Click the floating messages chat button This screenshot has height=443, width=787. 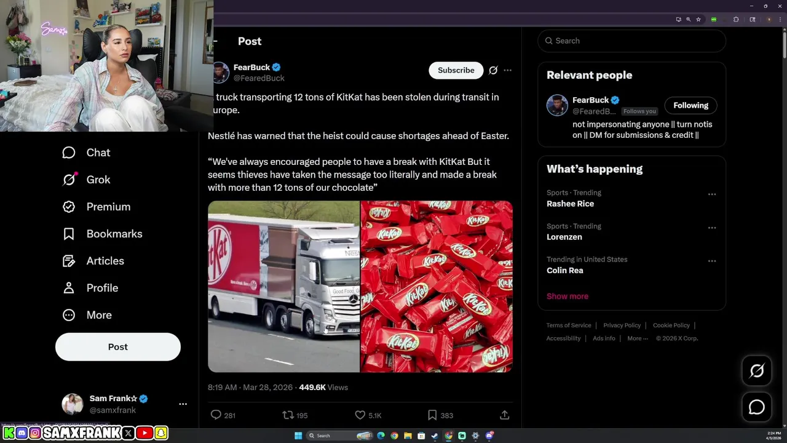[x=757, y=407]
